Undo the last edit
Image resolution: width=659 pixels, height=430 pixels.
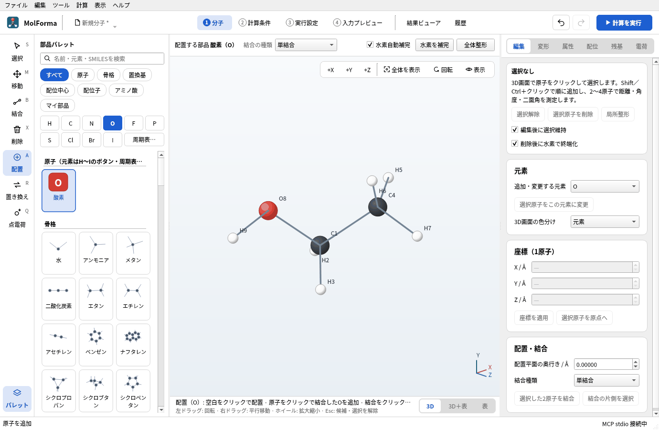(x=561, y=22)
